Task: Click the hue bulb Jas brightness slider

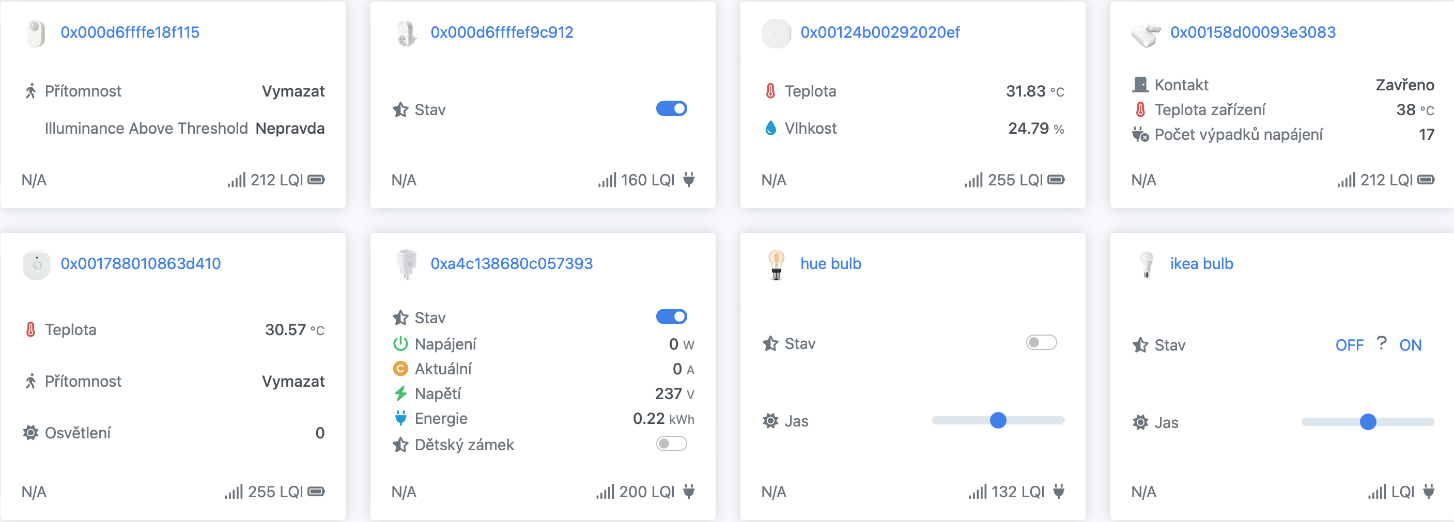Action: [x=997, y=420]
